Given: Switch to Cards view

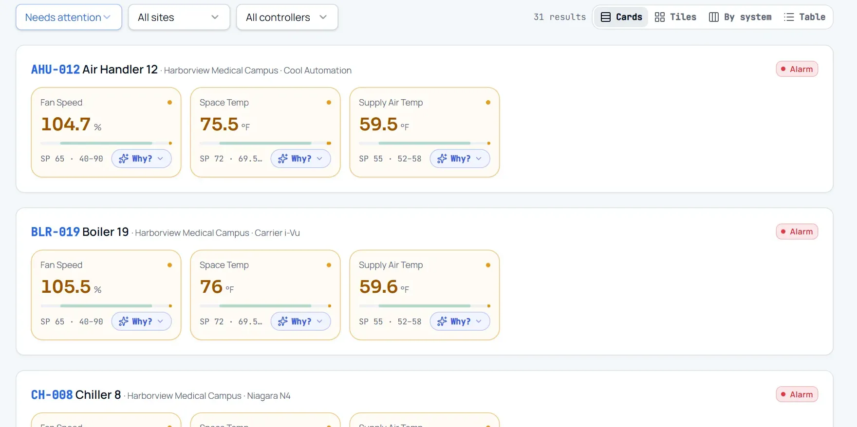Looking at the screenshot, I should click(x=621, y=17).
